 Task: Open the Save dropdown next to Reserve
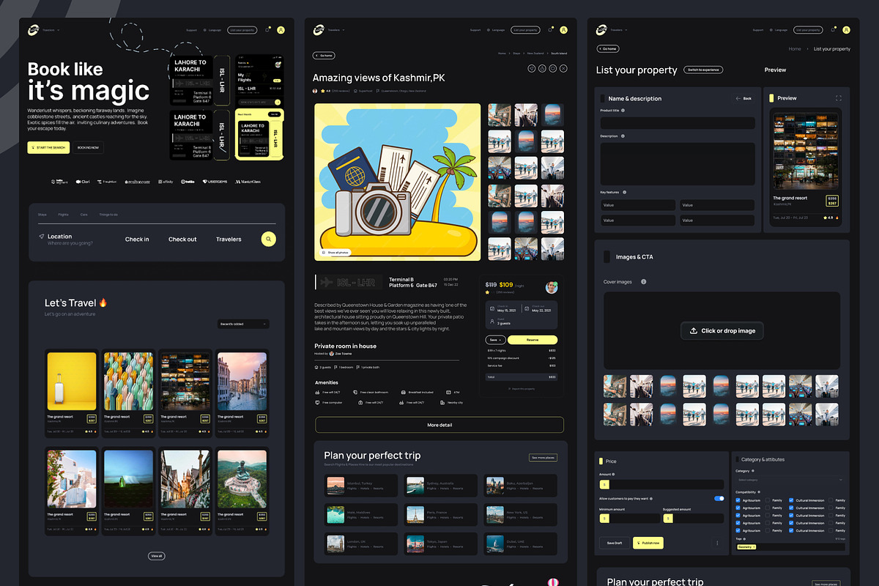coord(496,340)
